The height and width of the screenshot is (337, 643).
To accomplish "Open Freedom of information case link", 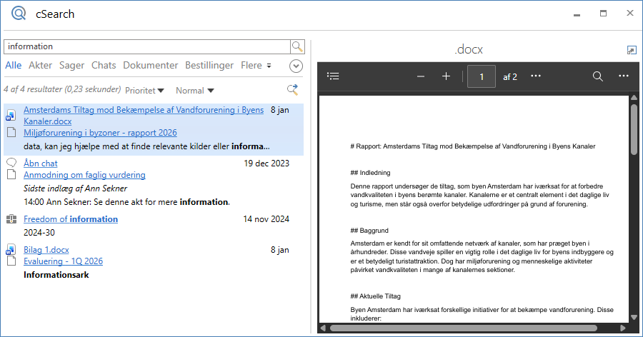I will 71,219.
